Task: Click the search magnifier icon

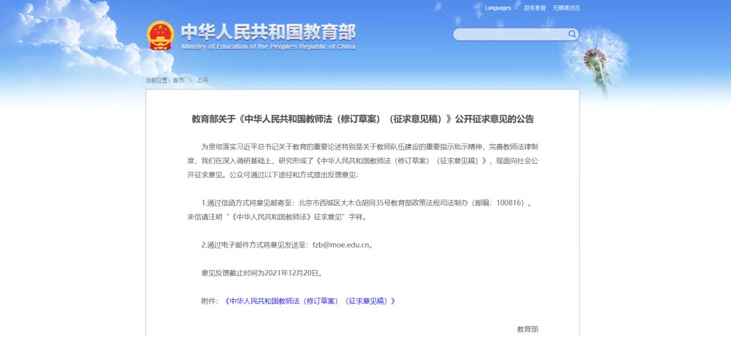Action: (x=571, y=34)
